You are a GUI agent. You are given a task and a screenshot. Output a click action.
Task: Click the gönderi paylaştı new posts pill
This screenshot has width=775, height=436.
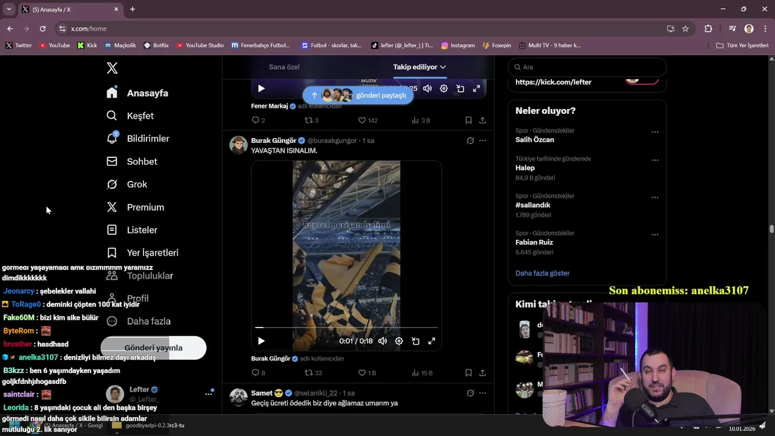coord(358,95)
